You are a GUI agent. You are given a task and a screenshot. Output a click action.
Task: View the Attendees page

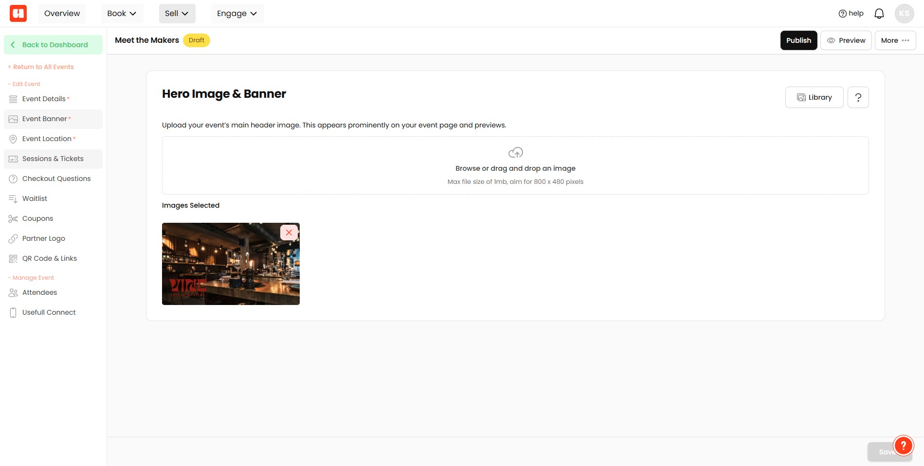click(54, 293)
